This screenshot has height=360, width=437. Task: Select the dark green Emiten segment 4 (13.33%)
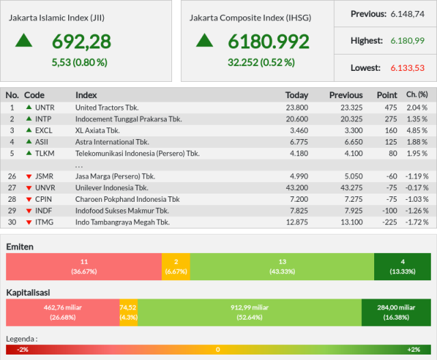[402, 267]
